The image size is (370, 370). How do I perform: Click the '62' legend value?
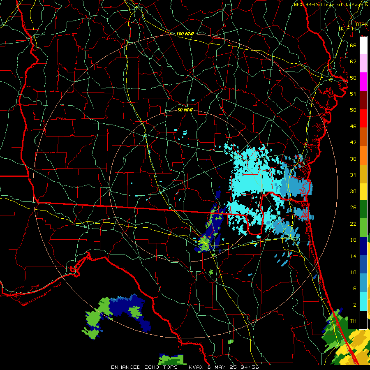pyautogui.click(x=353, y=62)
